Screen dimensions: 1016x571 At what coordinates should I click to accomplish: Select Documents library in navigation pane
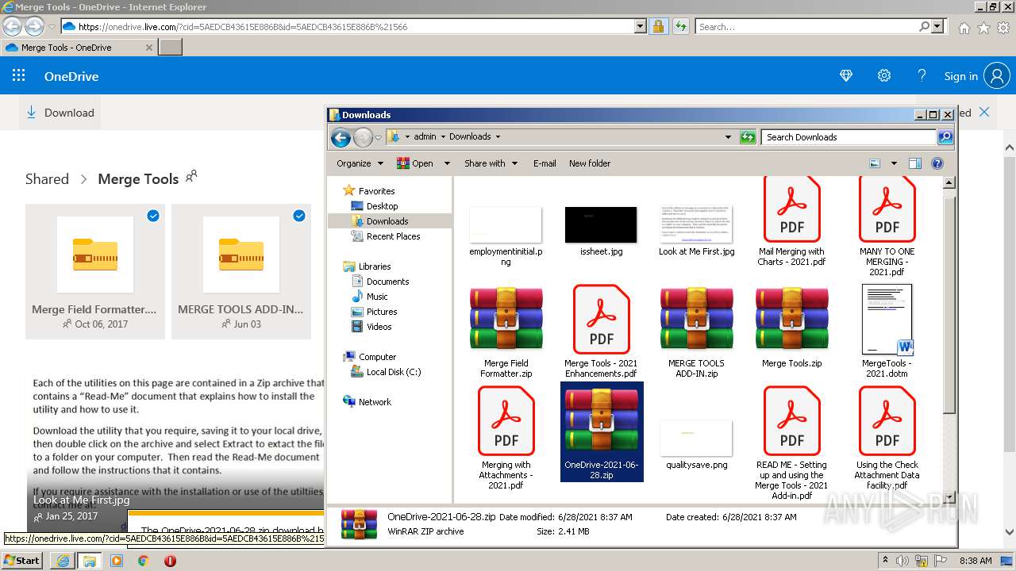click(x=387, y=282)
